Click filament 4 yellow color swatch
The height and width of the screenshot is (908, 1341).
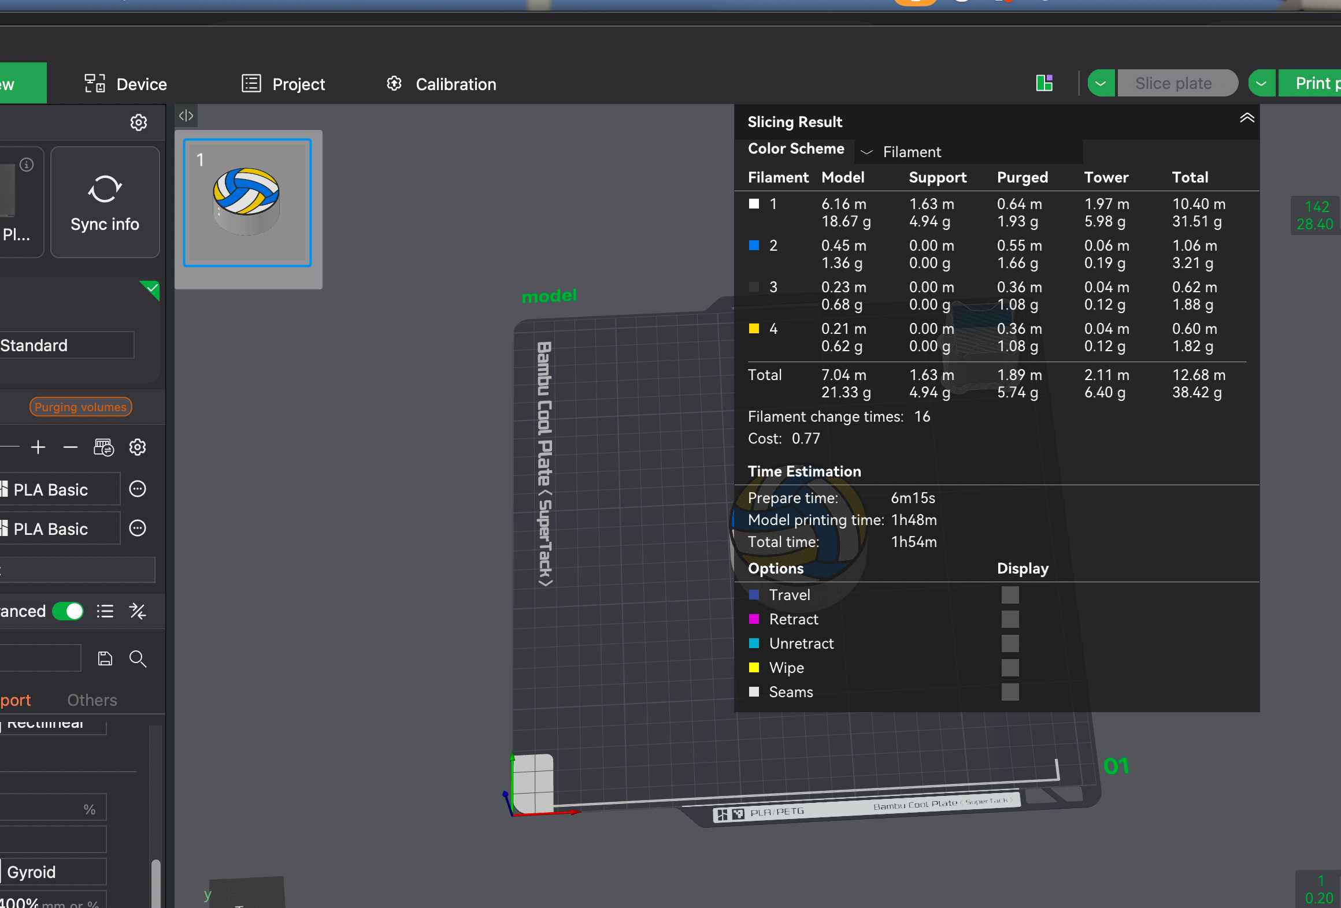[754, 329]
